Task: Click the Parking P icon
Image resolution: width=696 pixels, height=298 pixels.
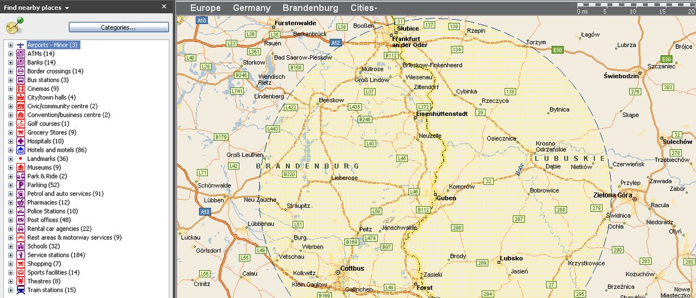Action: pos(21,185)
